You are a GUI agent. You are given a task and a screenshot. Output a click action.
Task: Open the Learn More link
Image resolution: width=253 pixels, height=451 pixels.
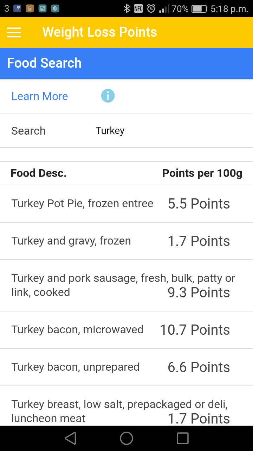40,96
